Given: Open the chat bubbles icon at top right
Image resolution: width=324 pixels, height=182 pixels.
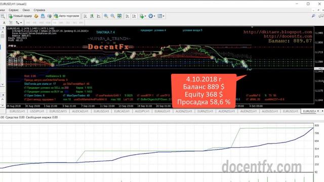Looking at the screenshot, I should click(x=321, y=16).
